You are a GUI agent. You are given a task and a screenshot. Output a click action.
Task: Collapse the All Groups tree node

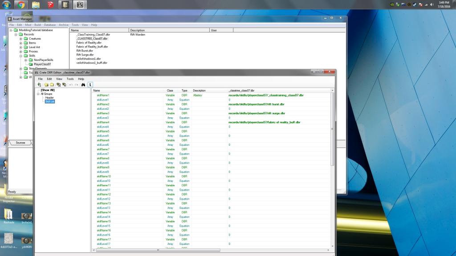click(x=38, y=94)
